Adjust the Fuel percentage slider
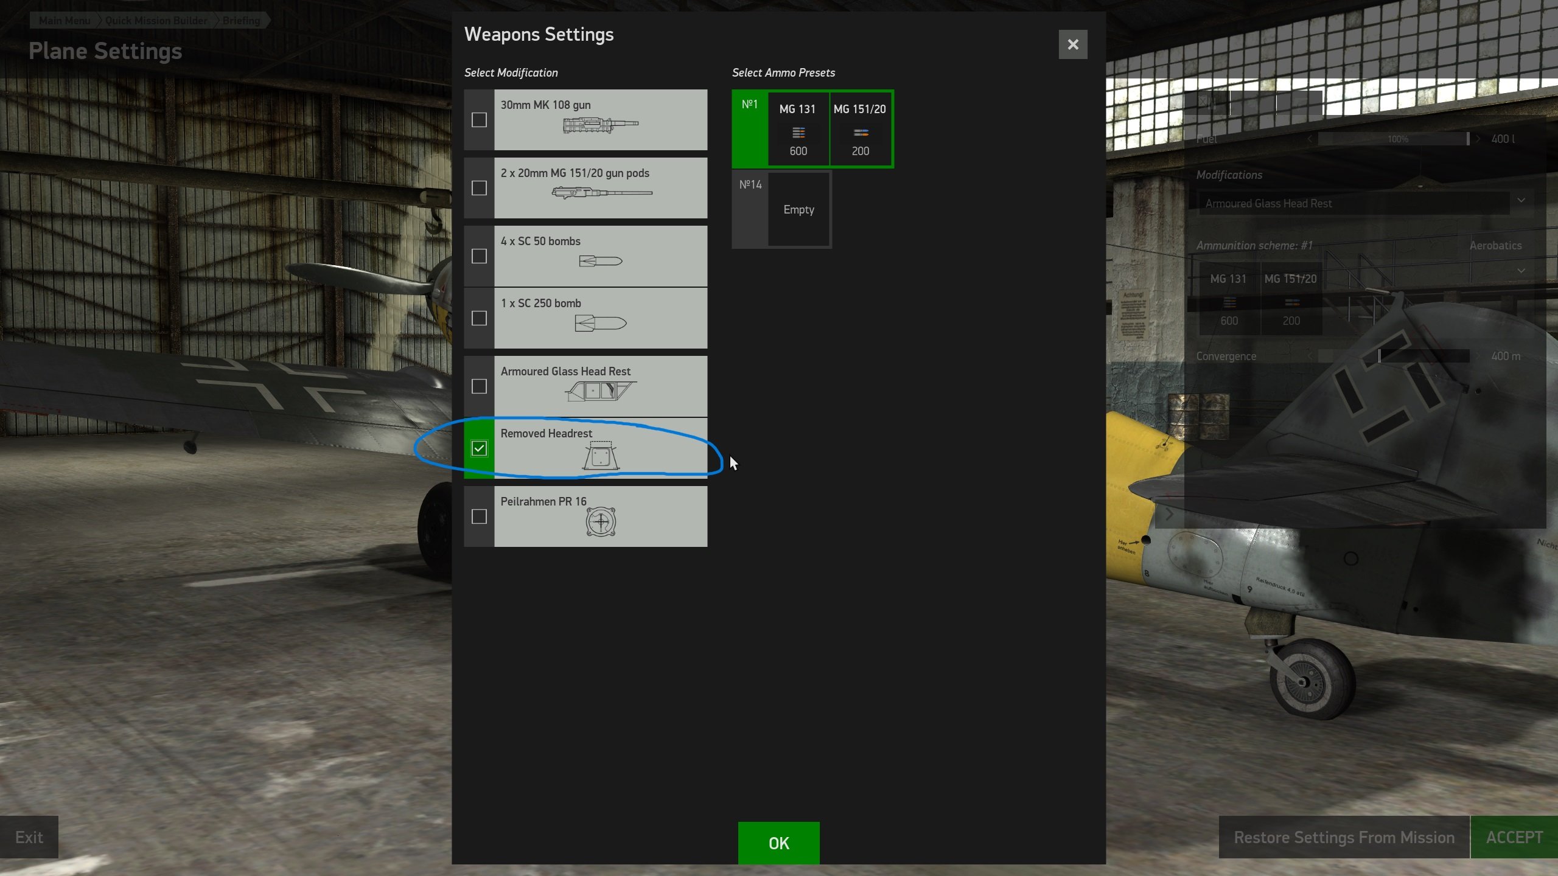 (x=1394, y=139)
